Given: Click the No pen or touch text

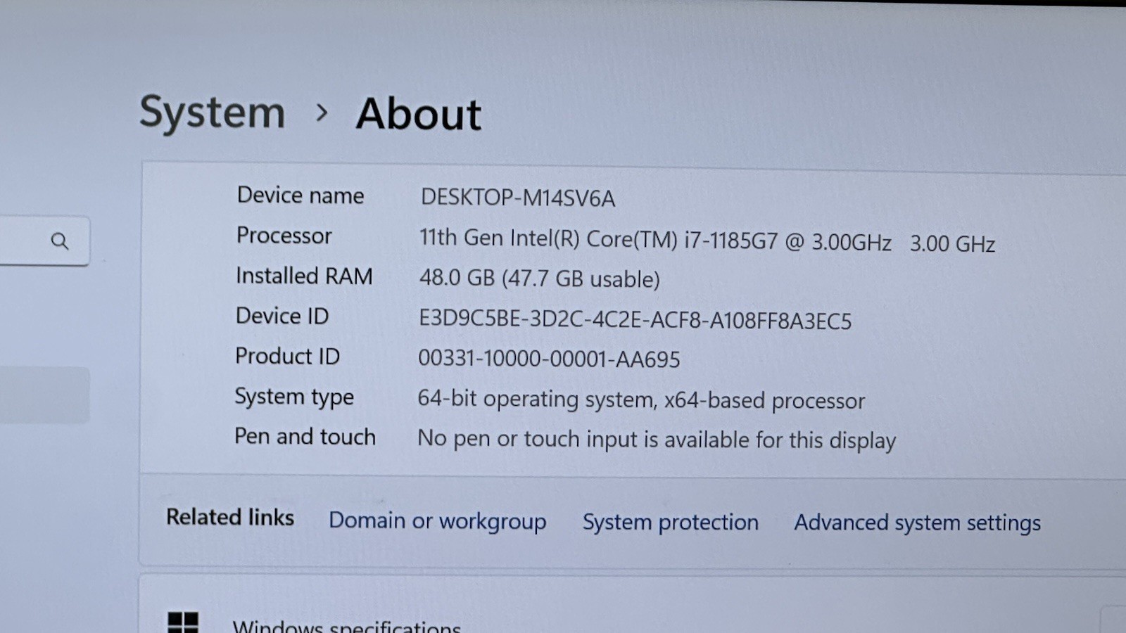Looking at the screenshot, I should 656,440.
